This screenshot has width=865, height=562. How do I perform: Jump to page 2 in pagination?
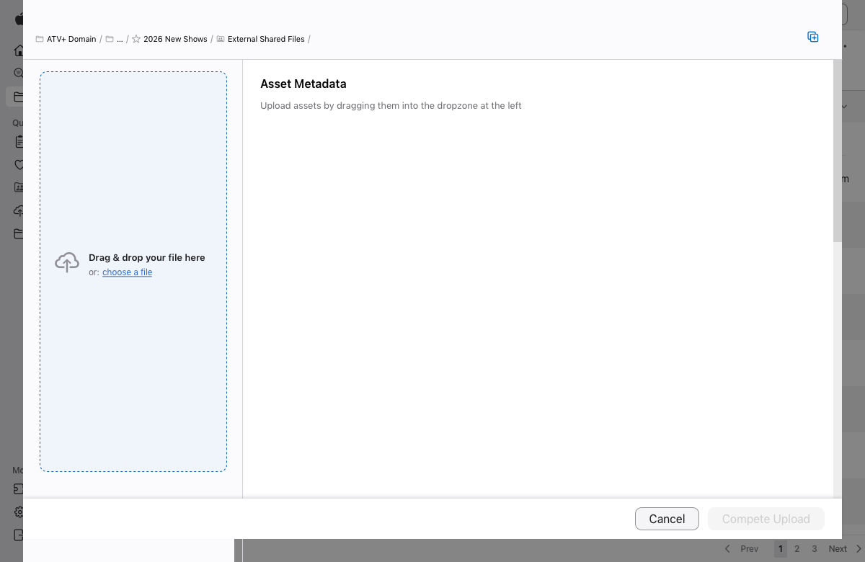[797, 548]
